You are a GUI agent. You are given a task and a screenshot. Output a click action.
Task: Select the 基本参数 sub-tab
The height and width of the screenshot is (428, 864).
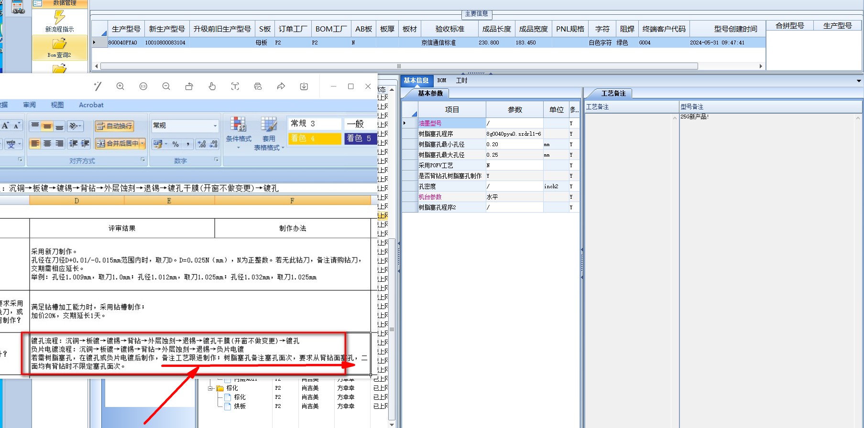point(430,94)
